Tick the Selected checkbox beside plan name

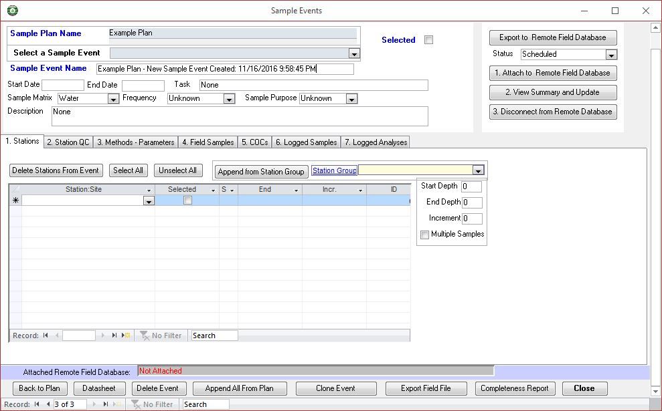[428, 40]
